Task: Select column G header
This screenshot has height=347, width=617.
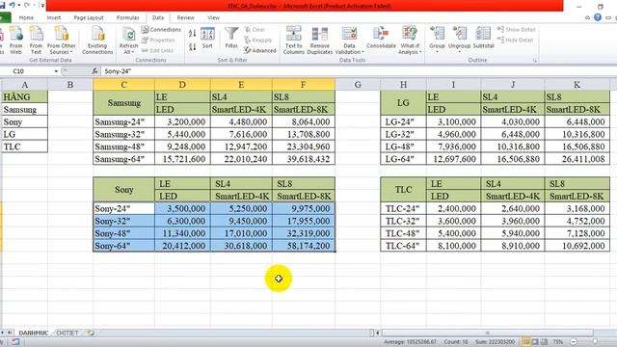Action: 358,85
